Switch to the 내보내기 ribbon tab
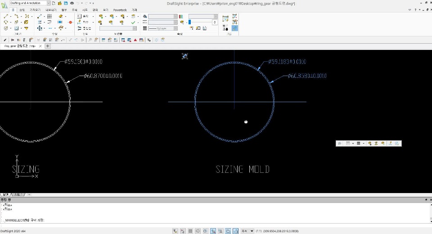The height and width of the screenshot is (234, 432). click(51, 10)
